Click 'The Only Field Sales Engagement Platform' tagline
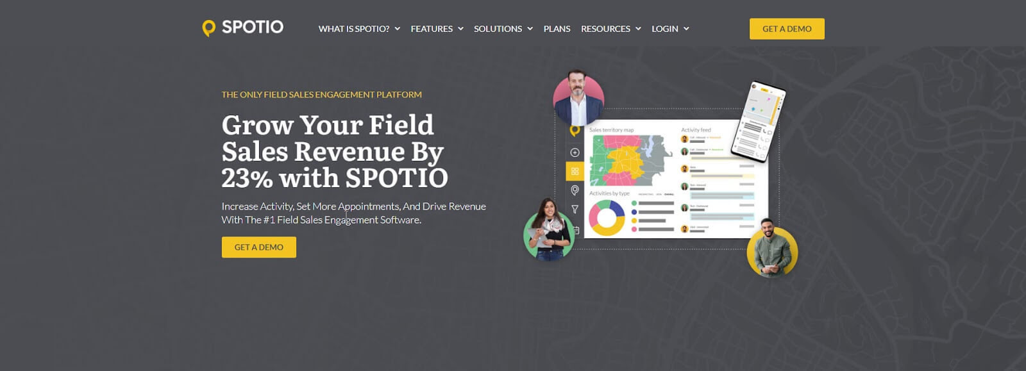 click(x=322, y=94)
